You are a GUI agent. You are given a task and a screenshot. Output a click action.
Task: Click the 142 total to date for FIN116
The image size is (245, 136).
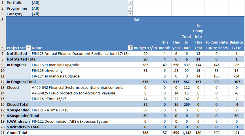tap(187, 99)
